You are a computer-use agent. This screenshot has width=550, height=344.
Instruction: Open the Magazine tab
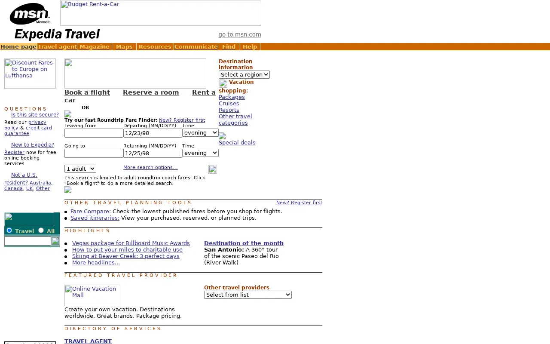(95, 47)
